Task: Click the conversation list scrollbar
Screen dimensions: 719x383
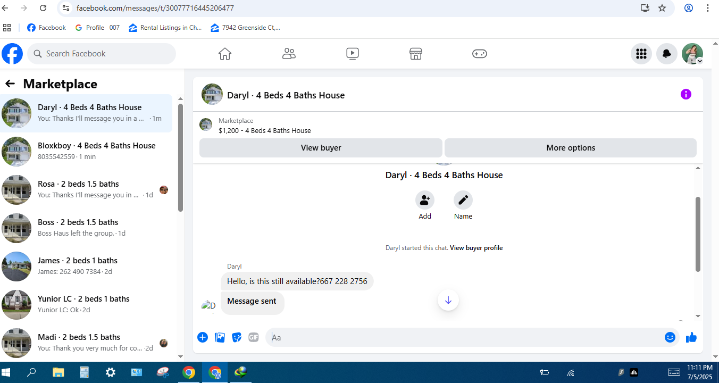Action: click(x=180, y=157)
